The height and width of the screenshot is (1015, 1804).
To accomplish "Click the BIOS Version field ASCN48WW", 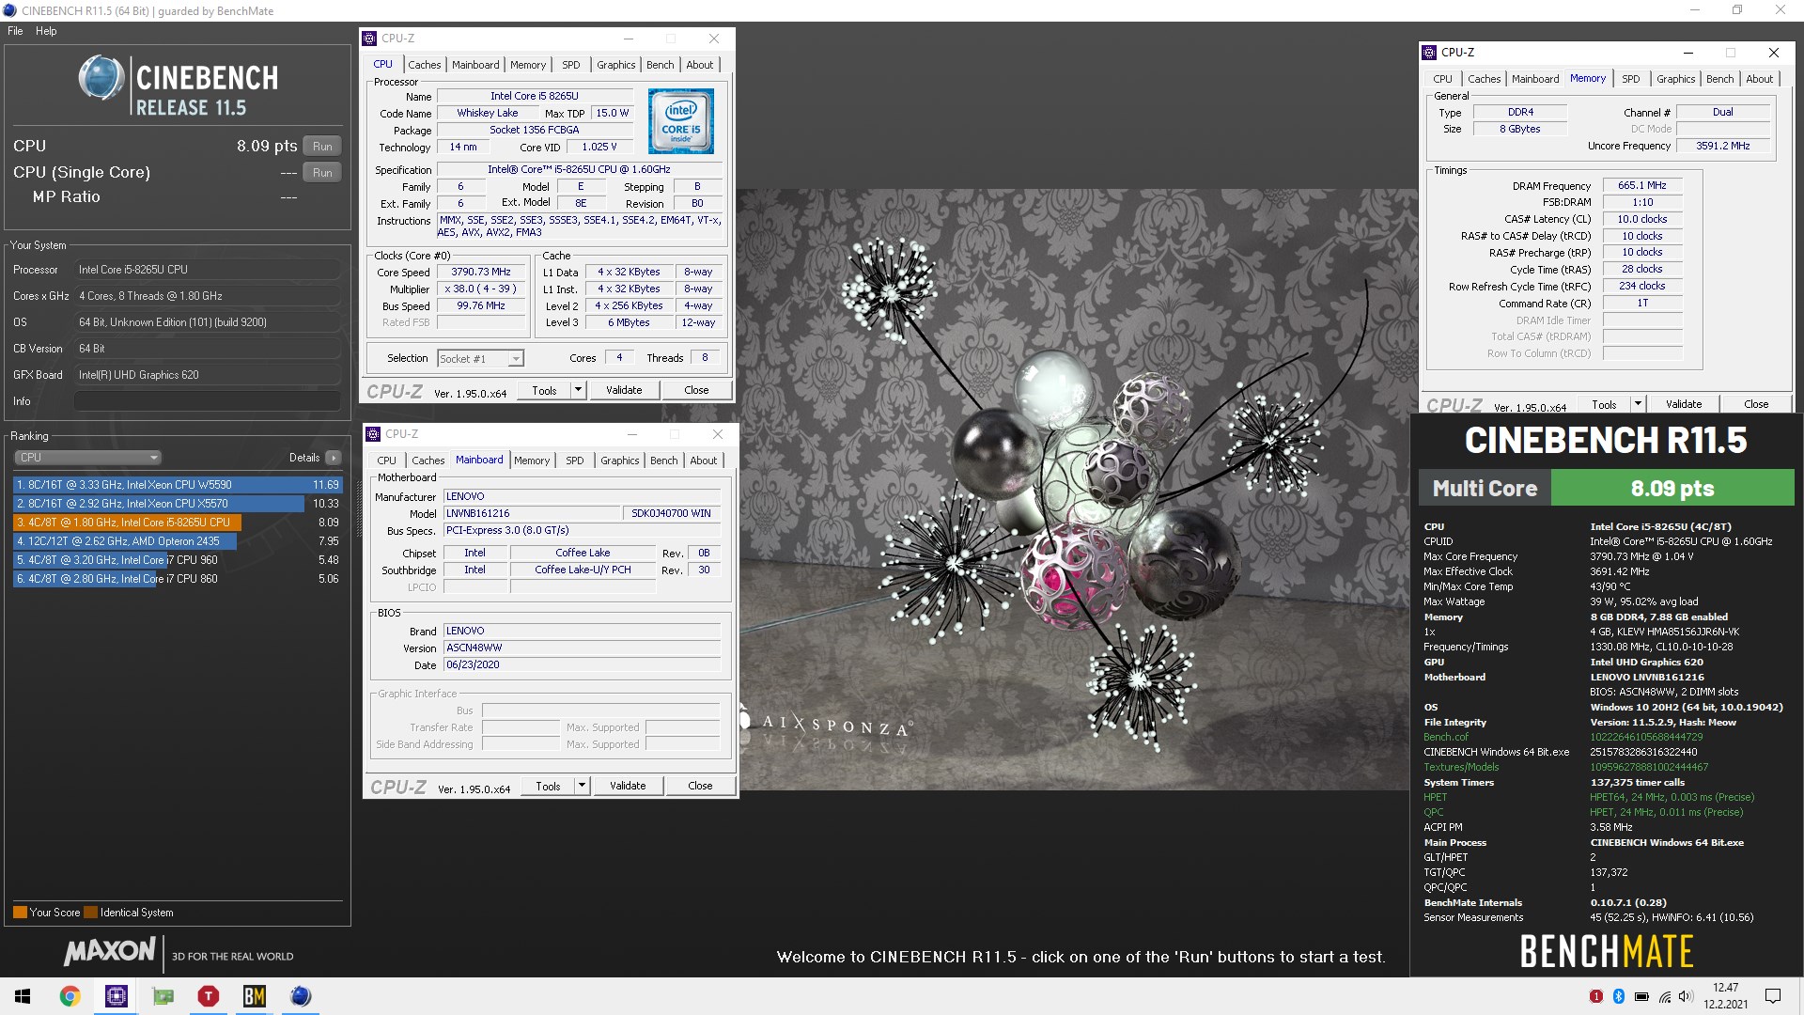I will 582,648.
